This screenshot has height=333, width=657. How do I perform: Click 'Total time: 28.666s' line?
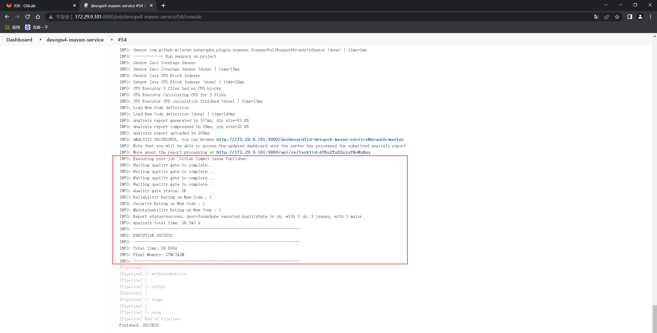[x=148, y=248]
